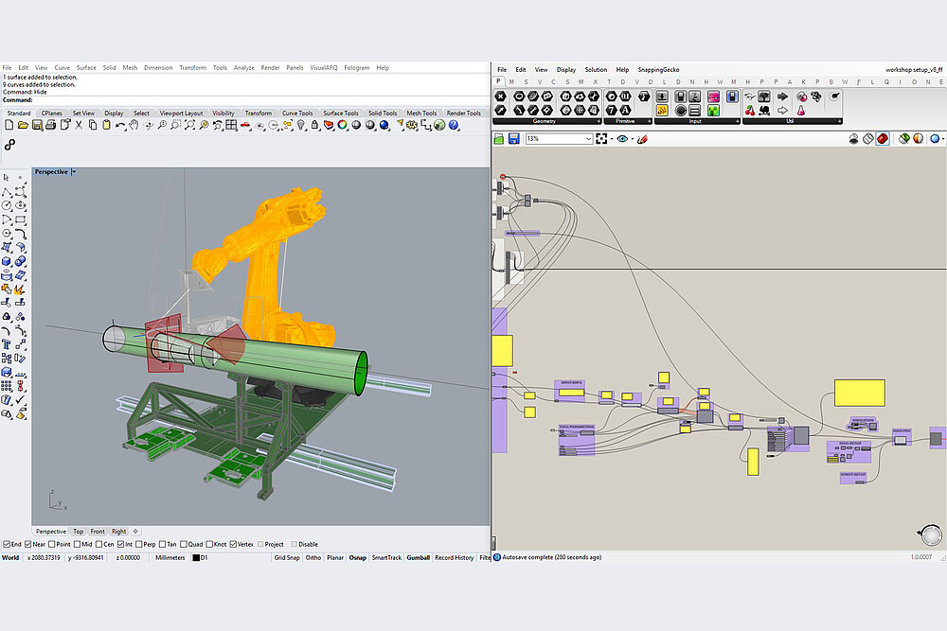Viewport: 947px width, 631px height.
Task: Switch to the Curve Tools toolbar tab
Action: click(296, 114)
